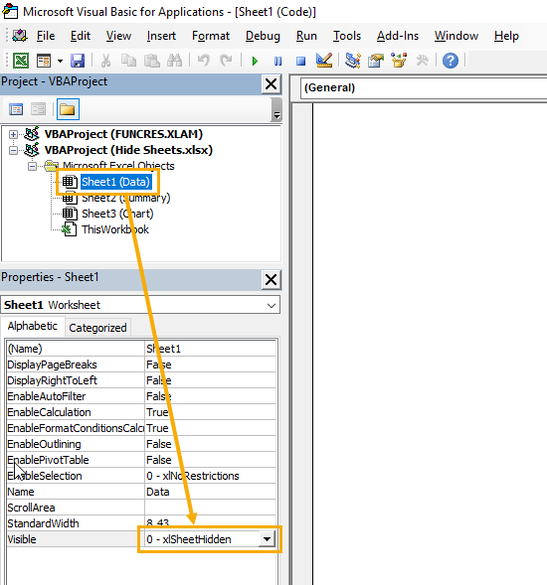Click the empty ScrollArea property value

coord(211,508)
